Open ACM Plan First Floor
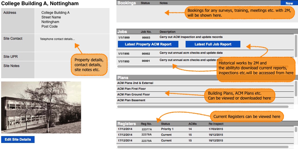 click(x=205, y=89)
